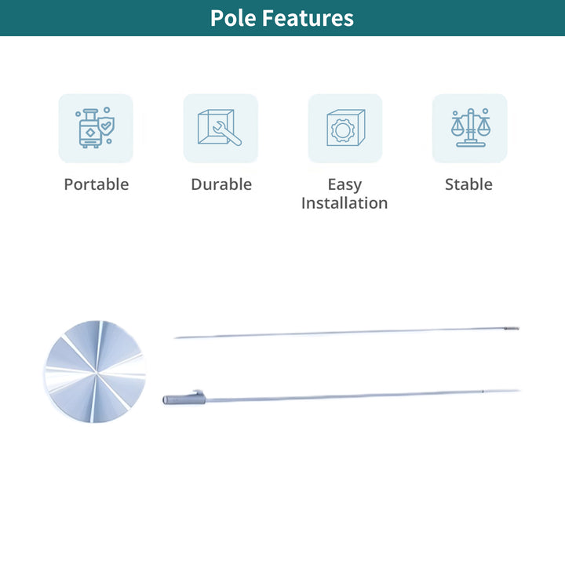This screenshot has width=565, height=565.
Task: Select the lower pole with handle
Action: click(341, 396)
